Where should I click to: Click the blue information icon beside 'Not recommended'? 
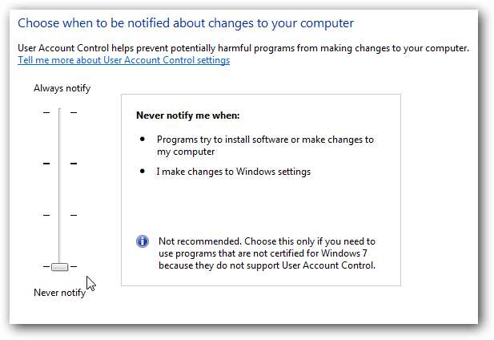pos(143,241)
